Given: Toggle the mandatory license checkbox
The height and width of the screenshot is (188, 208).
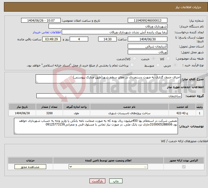Looking at the screenshot, I should (184, 167).
